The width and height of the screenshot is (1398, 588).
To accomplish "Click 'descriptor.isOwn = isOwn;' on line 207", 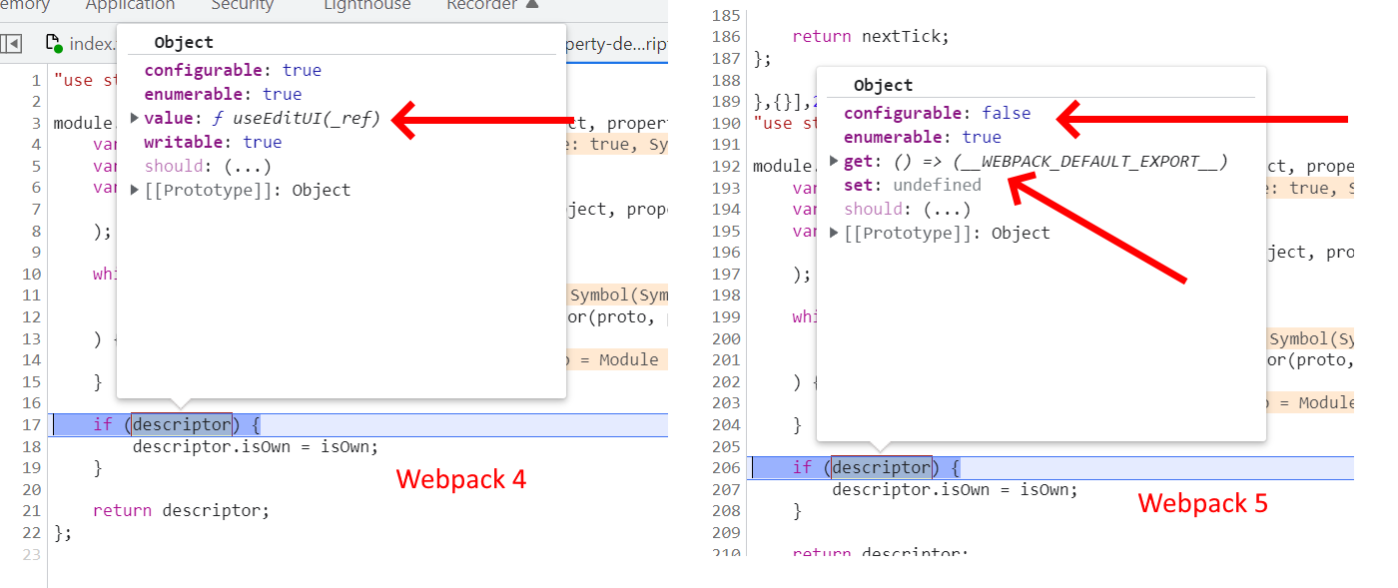I will point(956,489).
